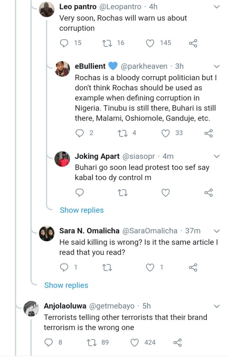
Task: Open Anjolaoluwa's profile picture
Action: coord(31,309)
